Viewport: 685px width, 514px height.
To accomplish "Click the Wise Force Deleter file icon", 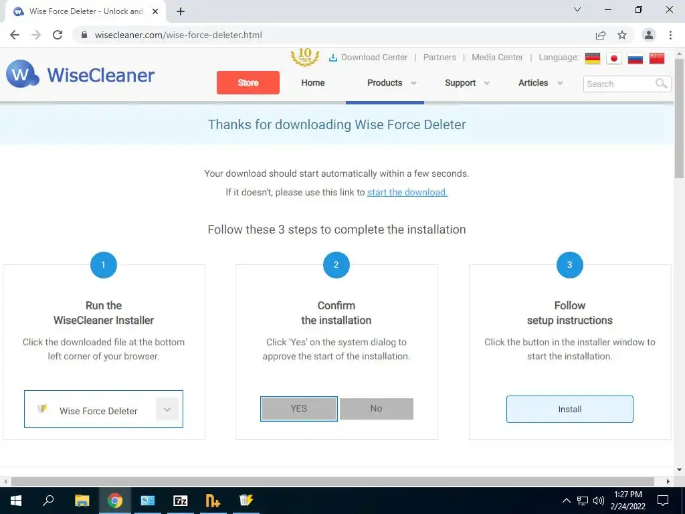I will [x=42, y=409].
